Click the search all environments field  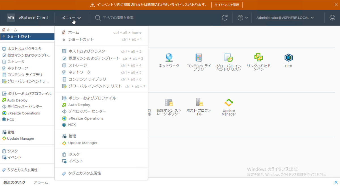[x=118, y=18]
